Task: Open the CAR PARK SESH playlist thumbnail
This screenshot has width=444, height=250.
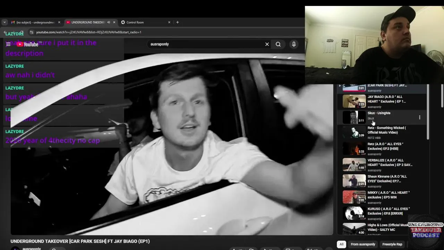Action: pyautogui.click(x=354, y=87)
